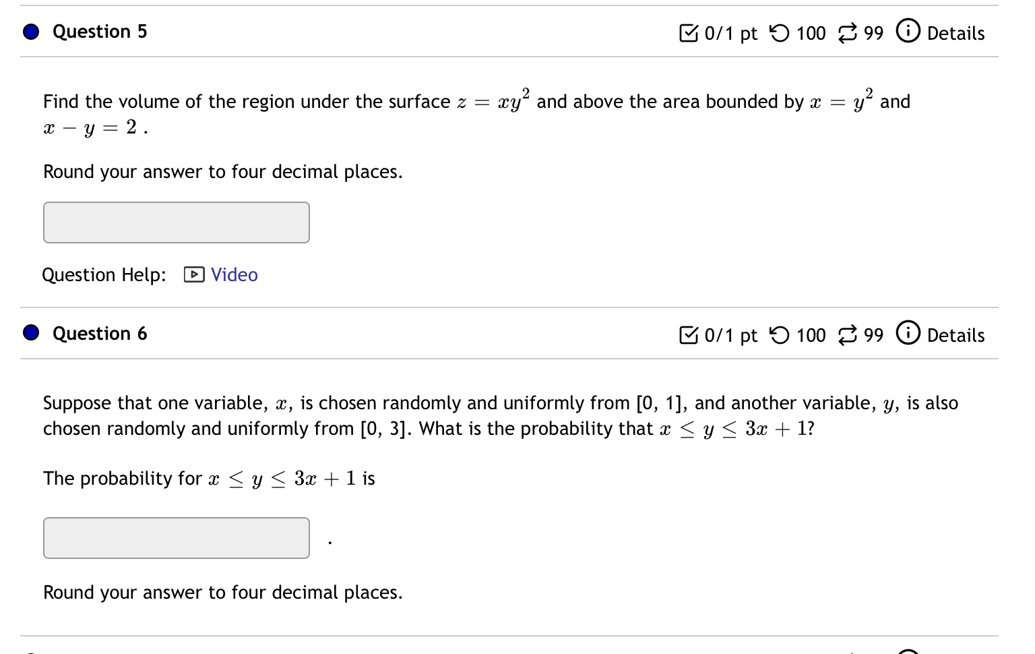Screen dimensions: 1035x654
Task: Click the score checkbox icon before 0/1 pt on Question 5
Action: (x=689, y=32)
